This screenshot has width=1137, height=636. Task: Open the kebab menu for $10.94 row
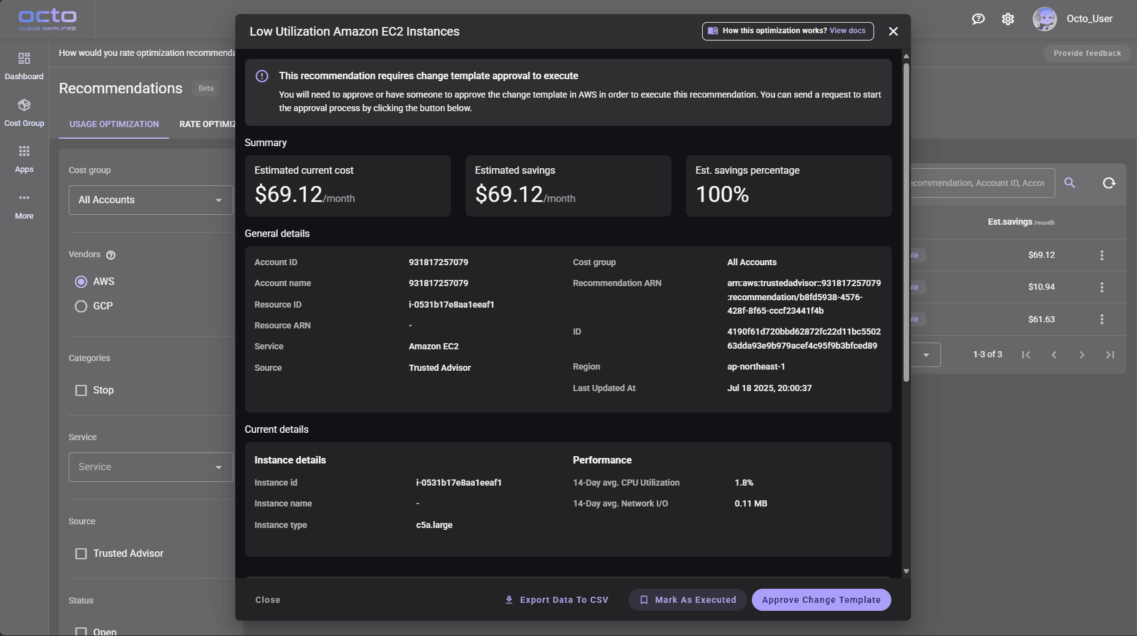[x=1101, y=287]
